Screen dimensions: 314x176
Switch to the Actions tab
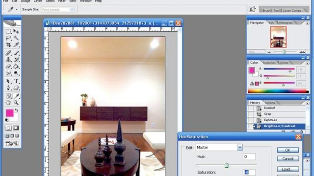click(270, 103)
